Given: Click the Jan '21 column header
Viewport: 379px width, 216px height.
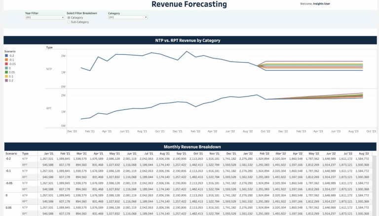Looking at the screenshot, I should pyautogui.click(x=49, y=154).
